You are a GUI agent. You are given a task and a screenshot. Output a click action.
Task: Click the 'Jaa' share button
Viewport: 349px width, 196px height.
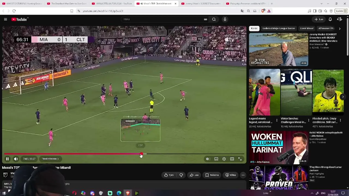click(x=194, y=175)
